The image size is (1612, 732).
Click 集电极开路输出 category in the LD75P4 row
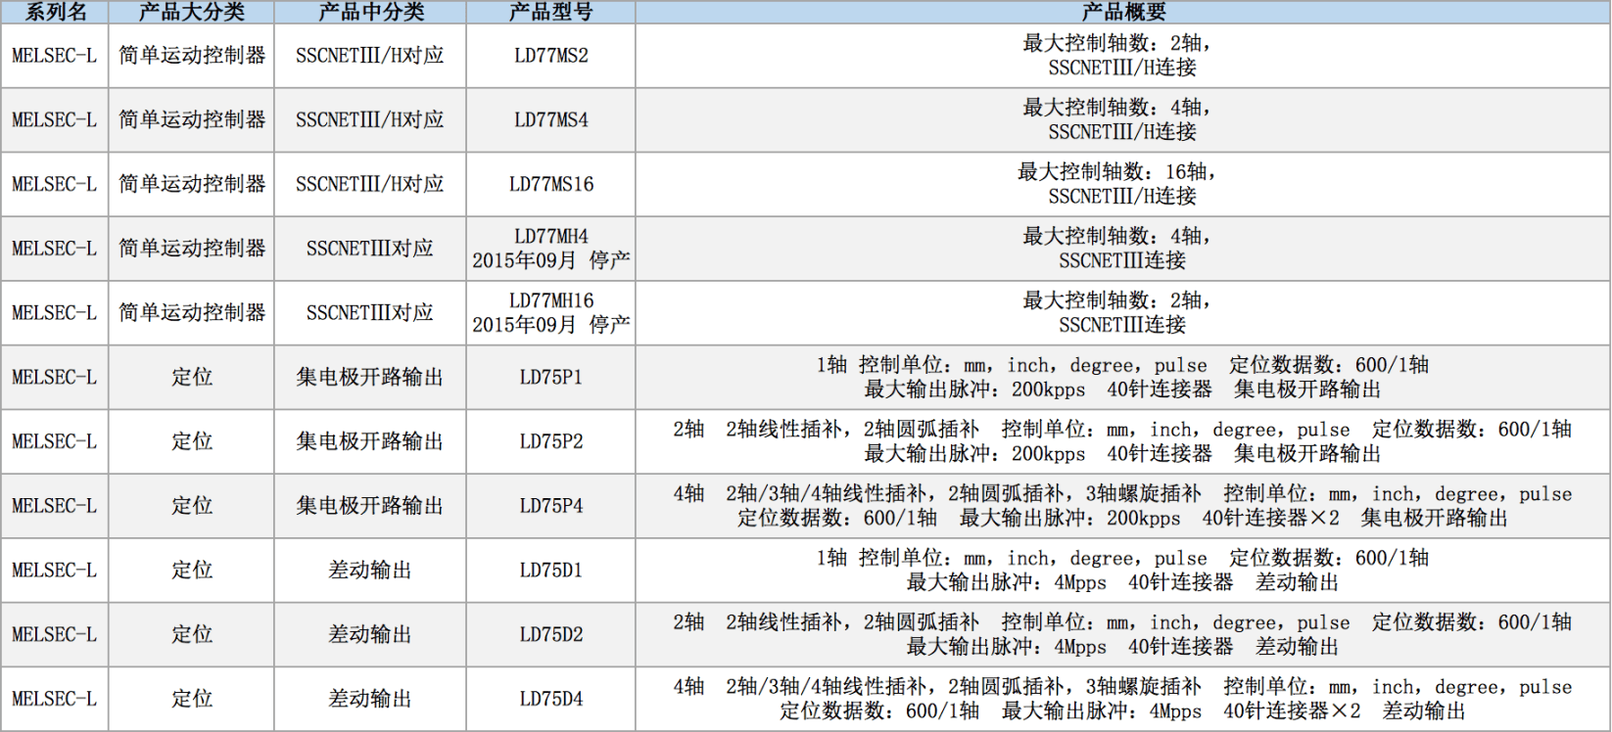pyautogui.click(x=370, y=506)
